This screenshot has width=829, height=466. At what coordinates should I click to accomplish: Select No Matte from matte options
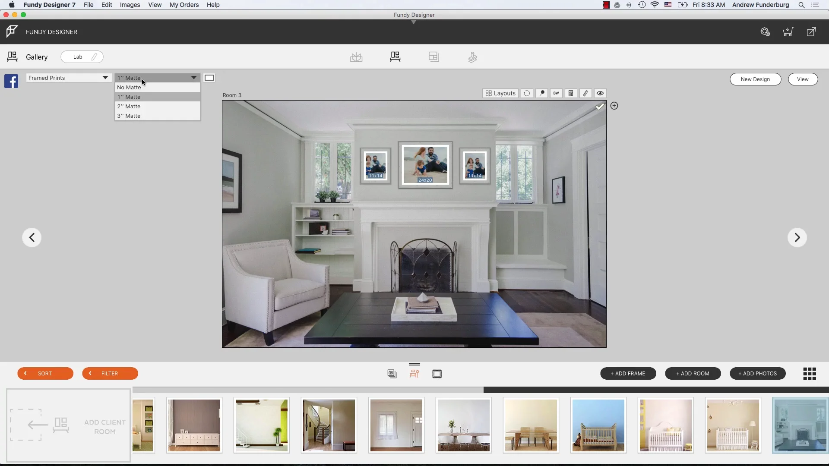click(x=157, y=87)
